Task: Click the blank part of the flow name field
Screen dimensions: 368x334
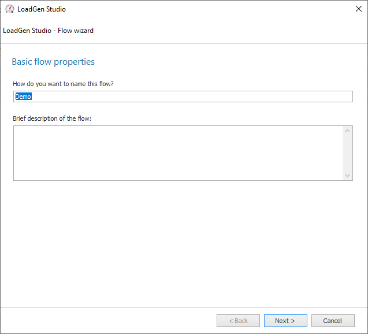Action: tap(192, 97)
